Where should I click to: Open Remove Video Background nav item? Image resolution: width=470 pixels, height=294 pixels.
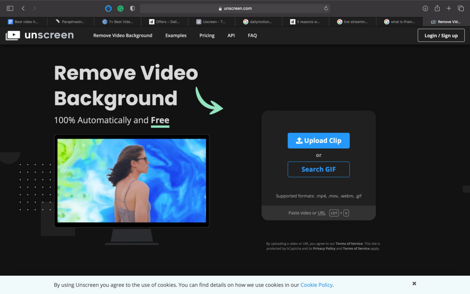point(123,35)
